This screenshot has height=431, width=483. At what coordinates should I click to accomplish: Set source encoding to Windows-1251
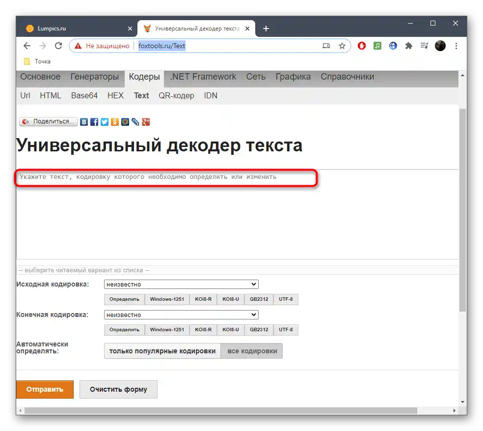[x=167, y=299]
